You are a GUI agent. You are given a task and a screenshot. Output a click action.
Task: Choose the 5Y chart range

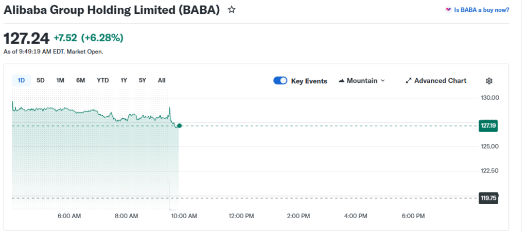coord(143,80)
